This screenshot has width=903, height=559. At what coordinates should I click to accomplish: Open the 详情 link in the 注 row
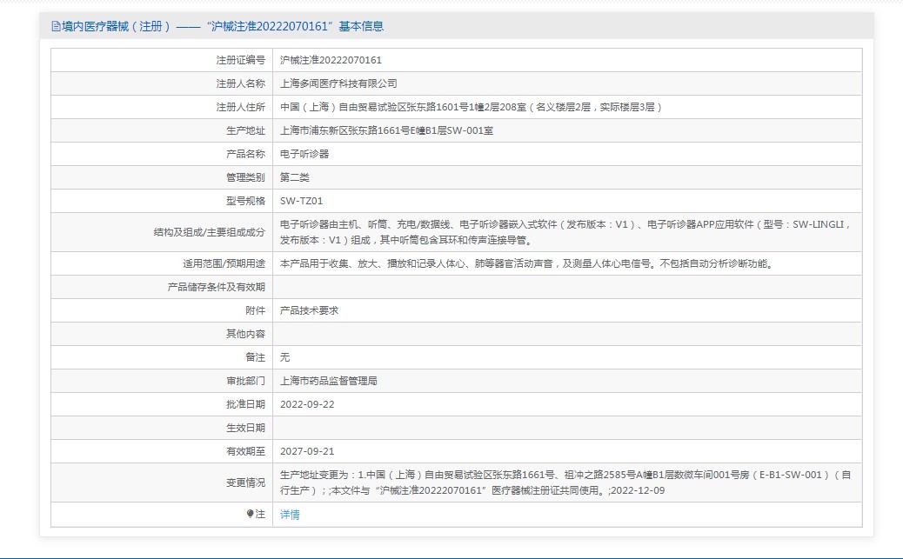(x=290, y=515)
